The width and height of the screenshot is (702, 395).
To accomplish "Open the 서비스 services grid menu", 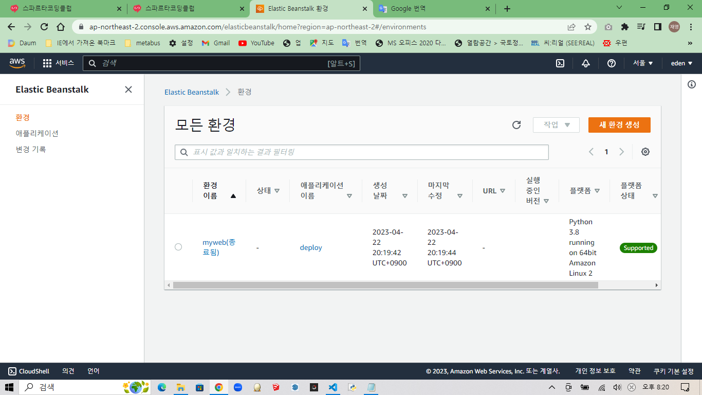I will [59, 63].
